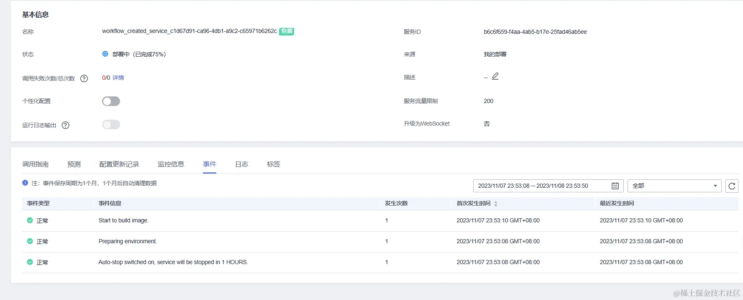
Task: Refresh the events list
Action: coord(732,186)
